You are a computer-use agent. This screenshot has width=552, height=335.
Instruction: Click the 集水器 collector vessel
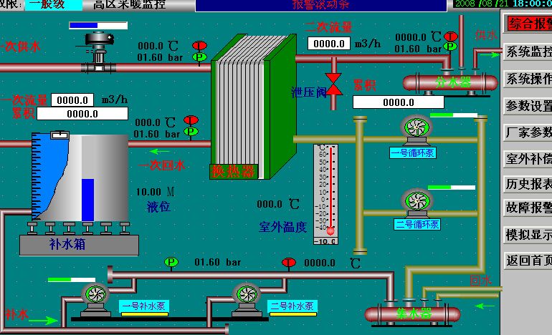click(413, 314)
